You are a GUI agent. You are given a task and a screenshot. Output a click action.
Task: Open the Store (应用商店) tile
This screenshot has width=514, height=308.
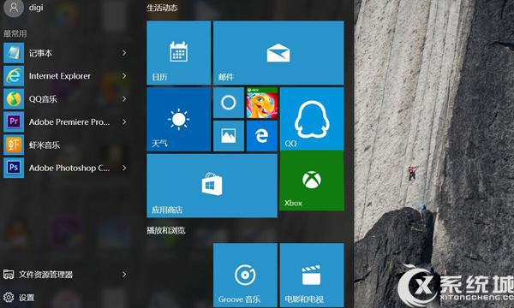click(x=212, y=186)
